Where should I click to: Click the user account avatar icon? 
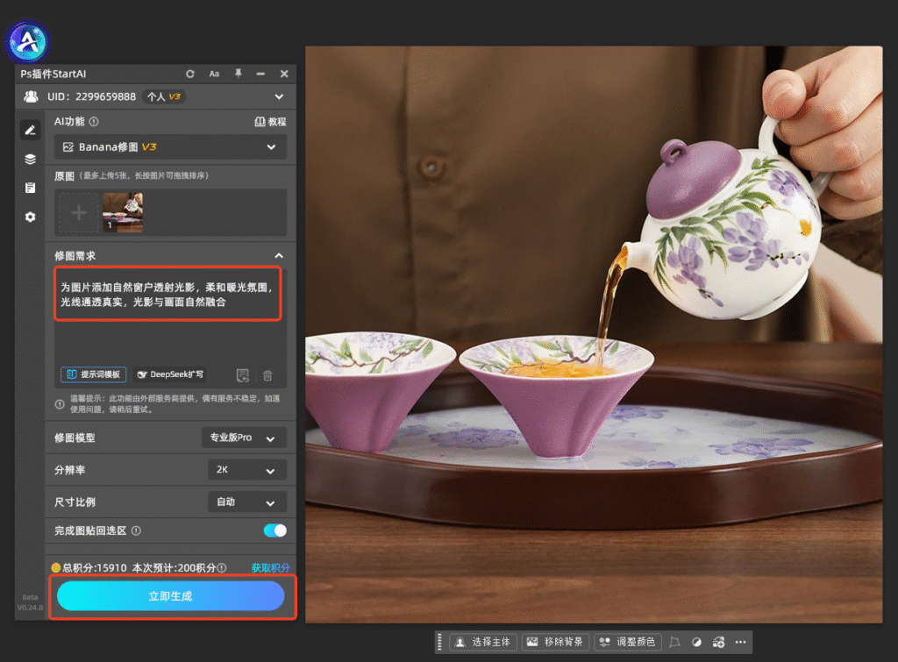tap(31, 96)
